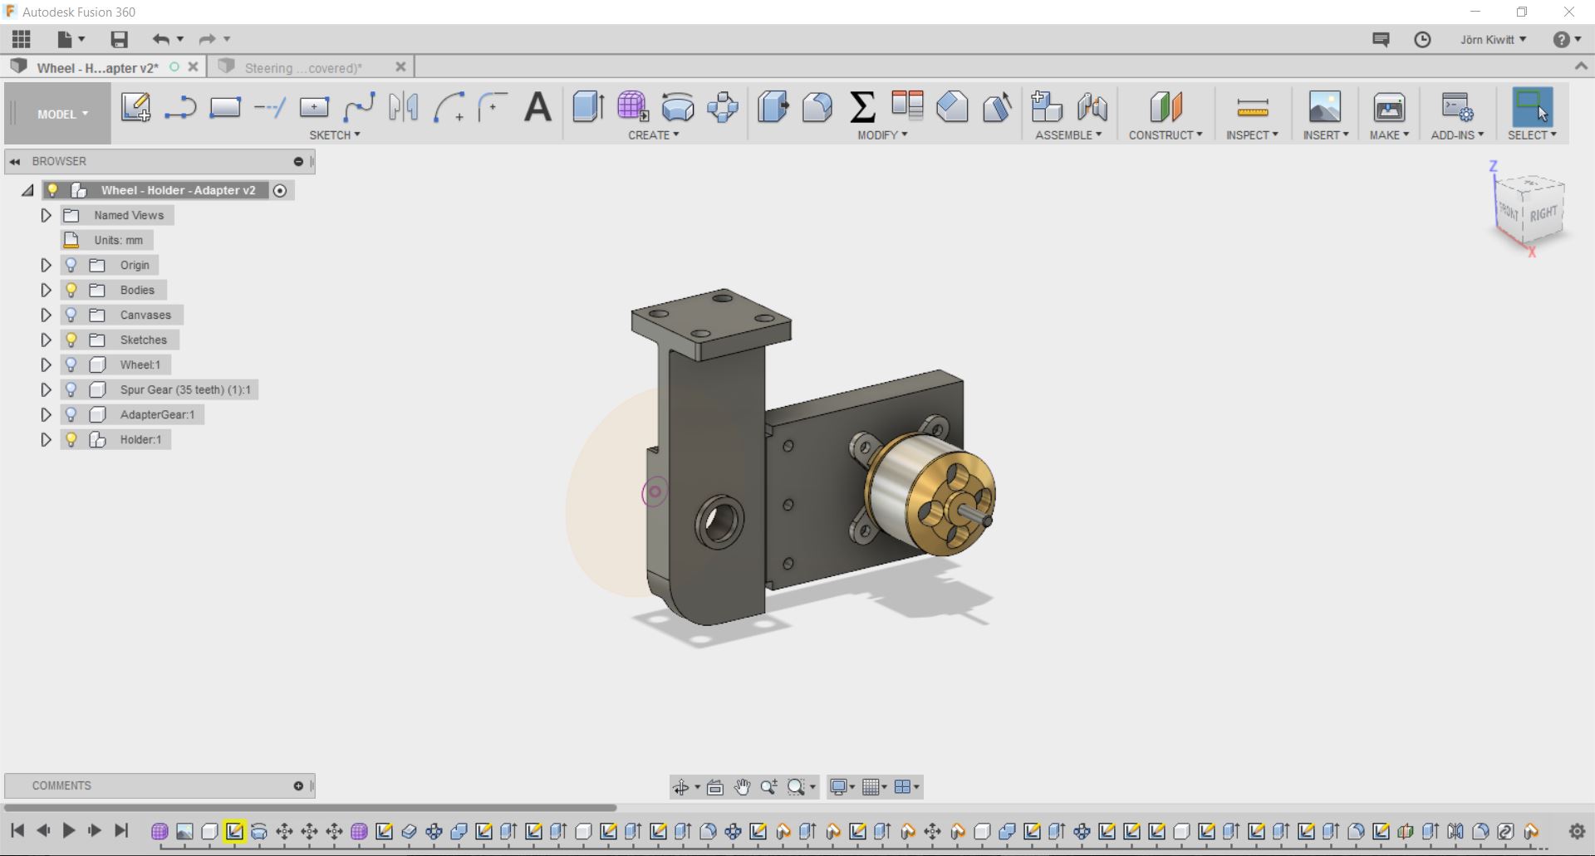
Task: Click the Scripts and Add-Ins icon
Action: (1457, 107)
